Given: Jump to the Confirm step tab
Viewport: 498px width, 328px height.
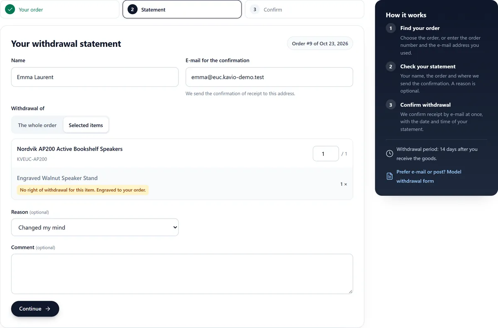Looking at the screenshot, I should pyautogui.click(x=305, y=10).
